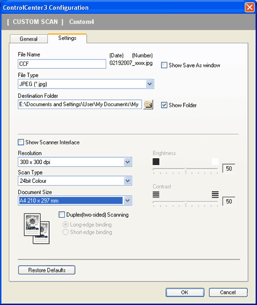Expand the Resolution dropdown arrow
This screenshot has width=257, height=305.
pos(127,162)
